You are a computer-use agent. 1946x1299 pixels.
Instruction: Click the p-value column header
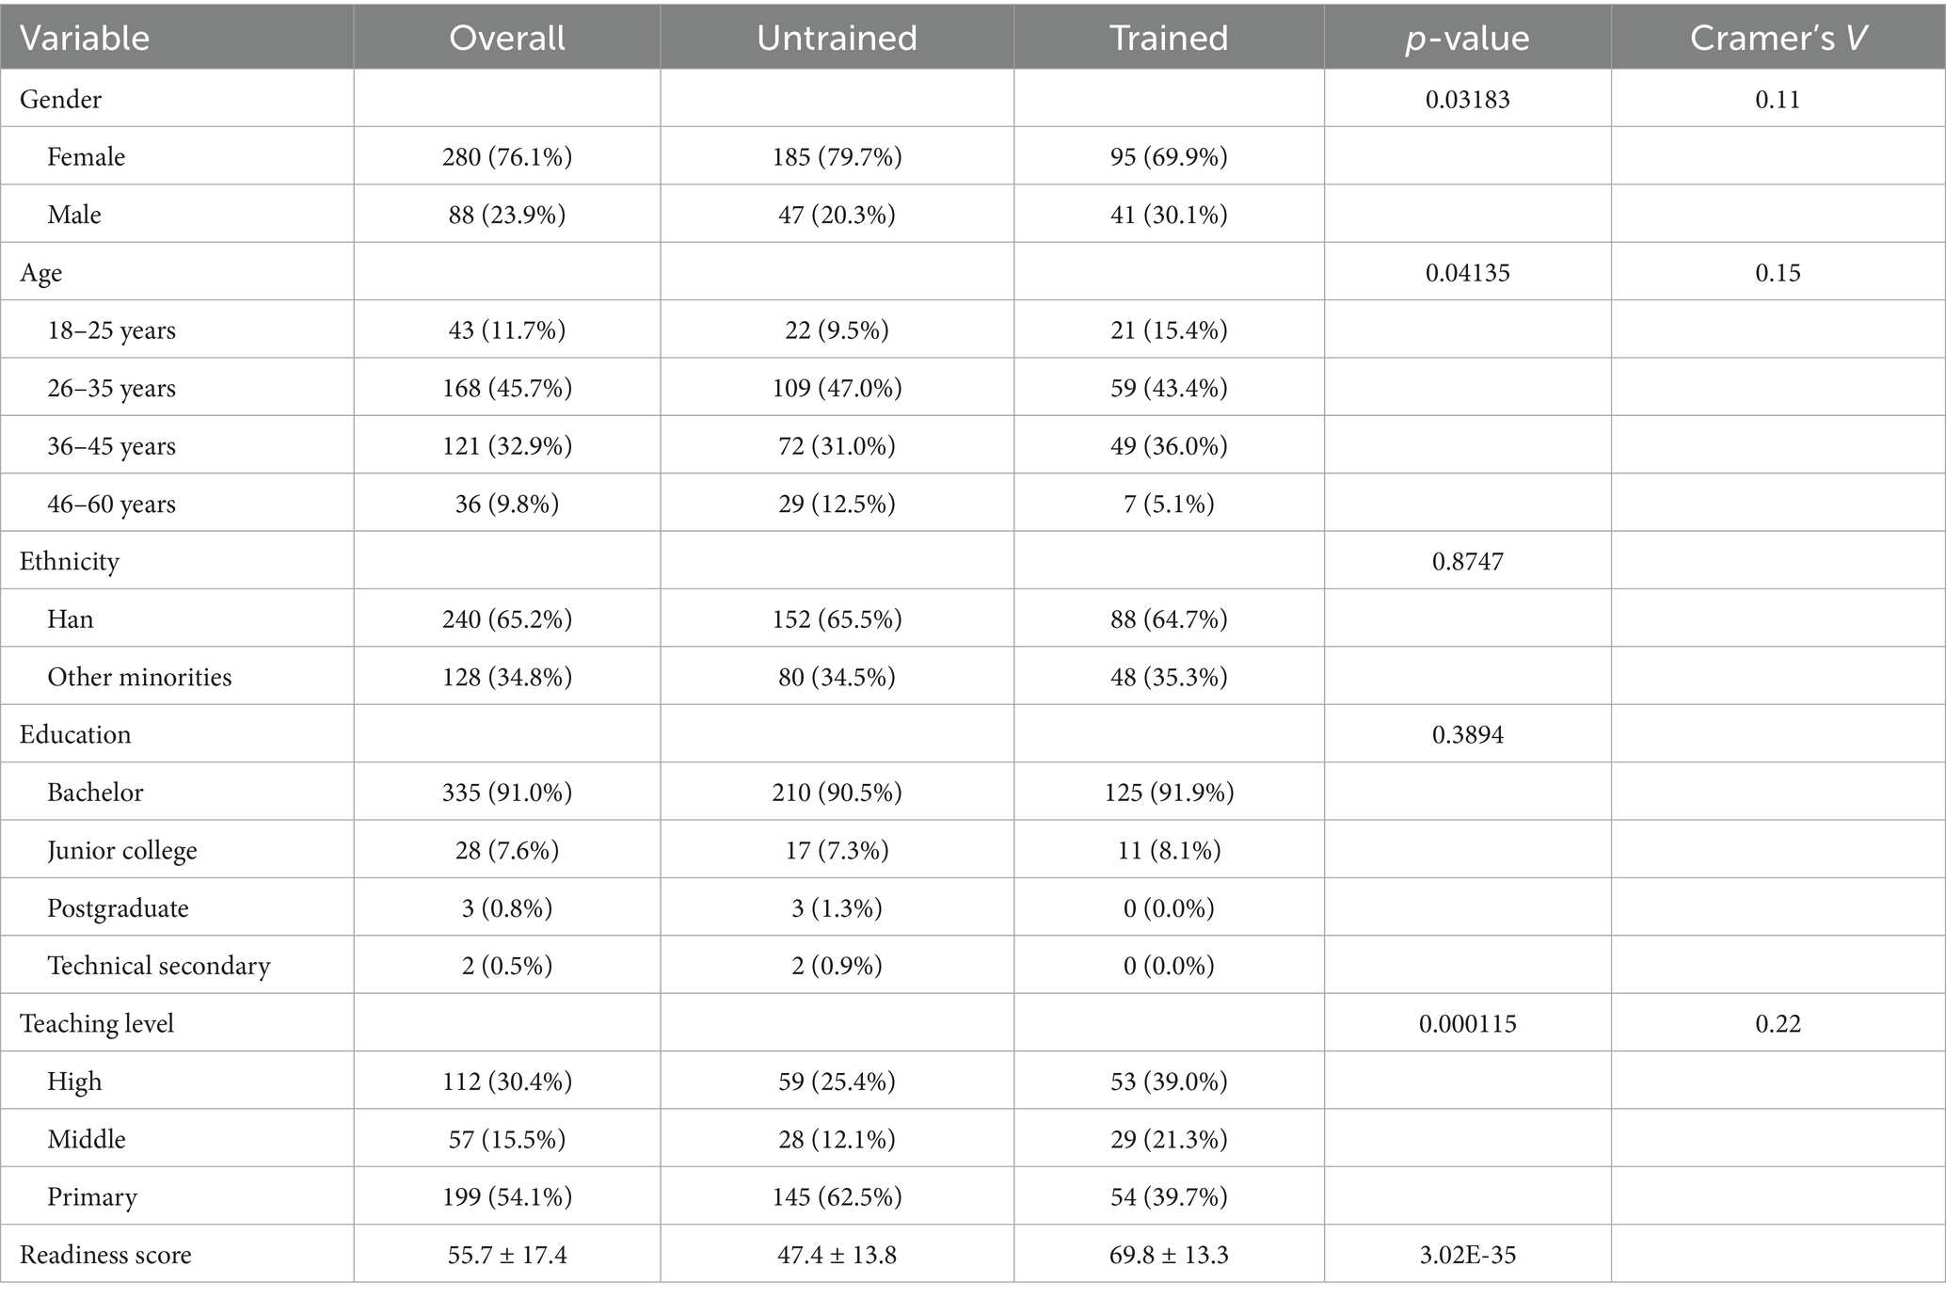click(x=1467, y=38)
